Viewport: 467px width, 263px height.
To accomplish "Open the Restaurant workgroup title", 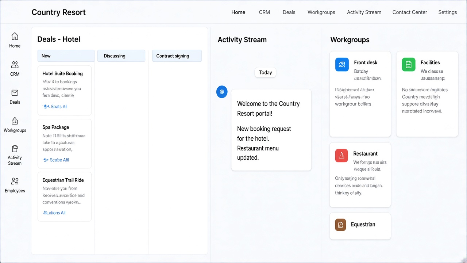I will (x=365, y=154).
